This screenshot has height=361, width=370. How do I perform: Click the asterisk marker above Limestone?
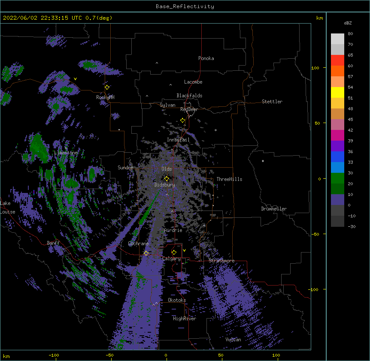[x=66, y=148]
